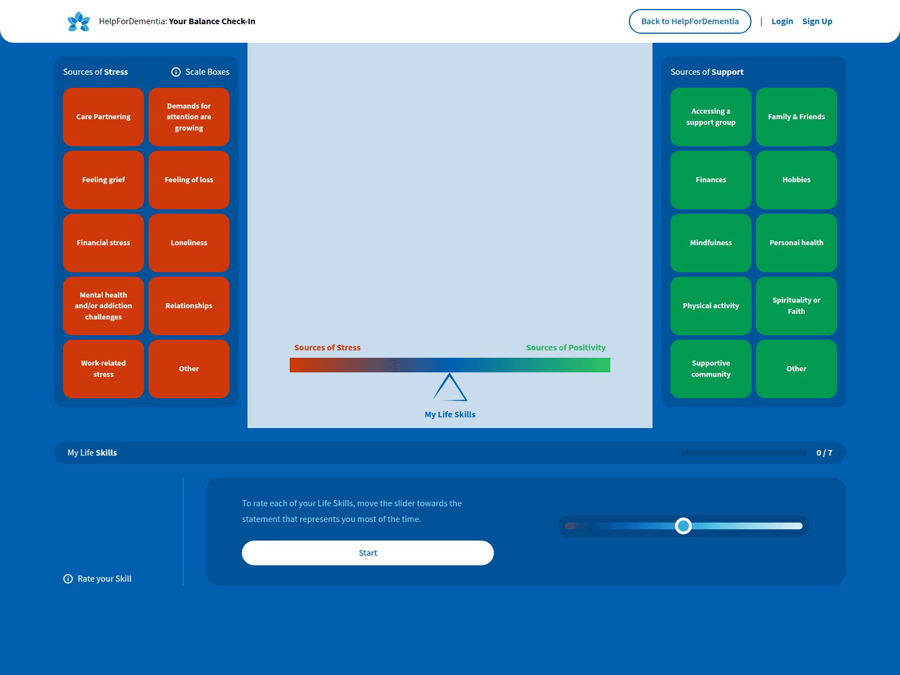Open the Login link
The width and height of the screenshot is (900, 675).
(782, 21)
